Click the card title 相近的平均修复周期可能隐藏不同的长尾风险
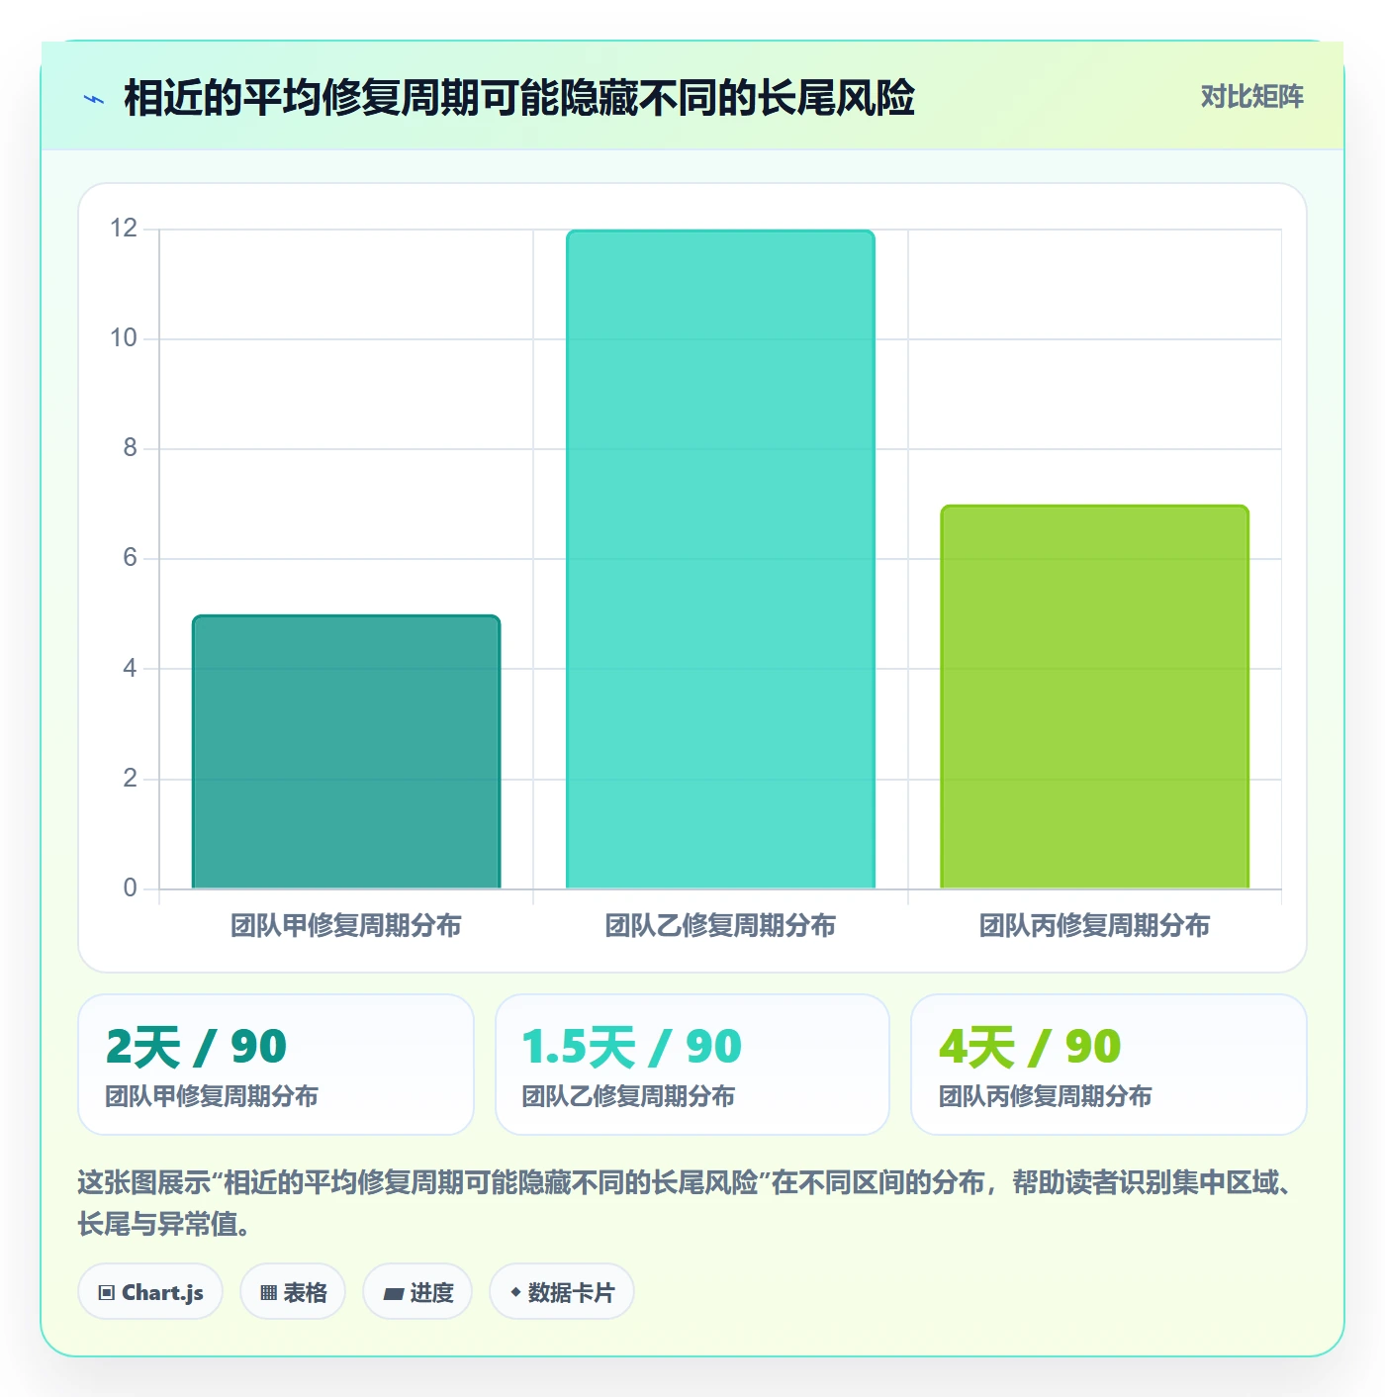The image size is (1385, 1397). click(x=519, y=98)
